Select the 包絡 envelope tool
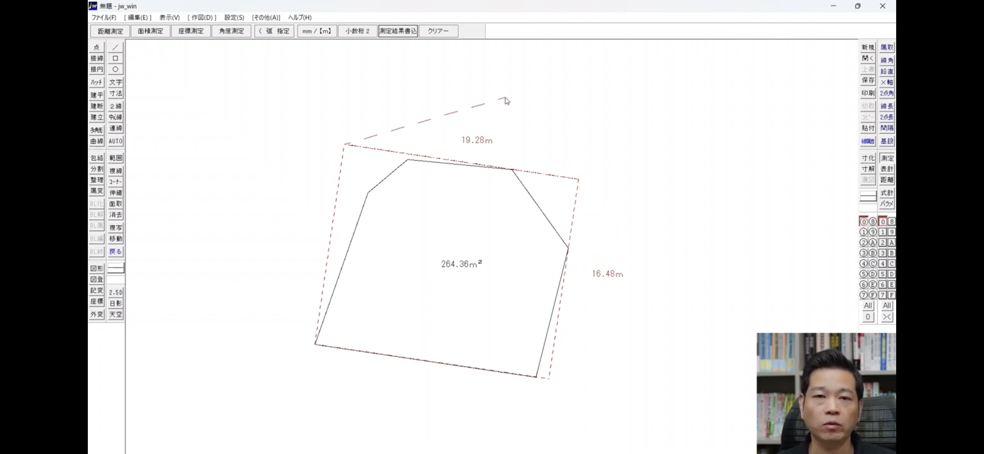 tap(97, 158)
